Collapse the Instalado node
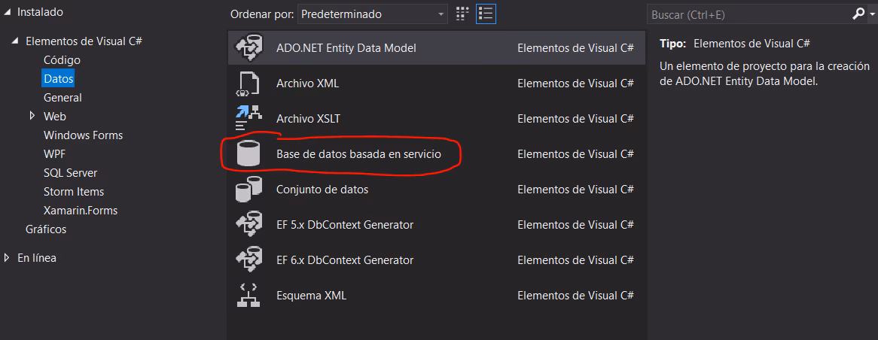 point(6,12)
